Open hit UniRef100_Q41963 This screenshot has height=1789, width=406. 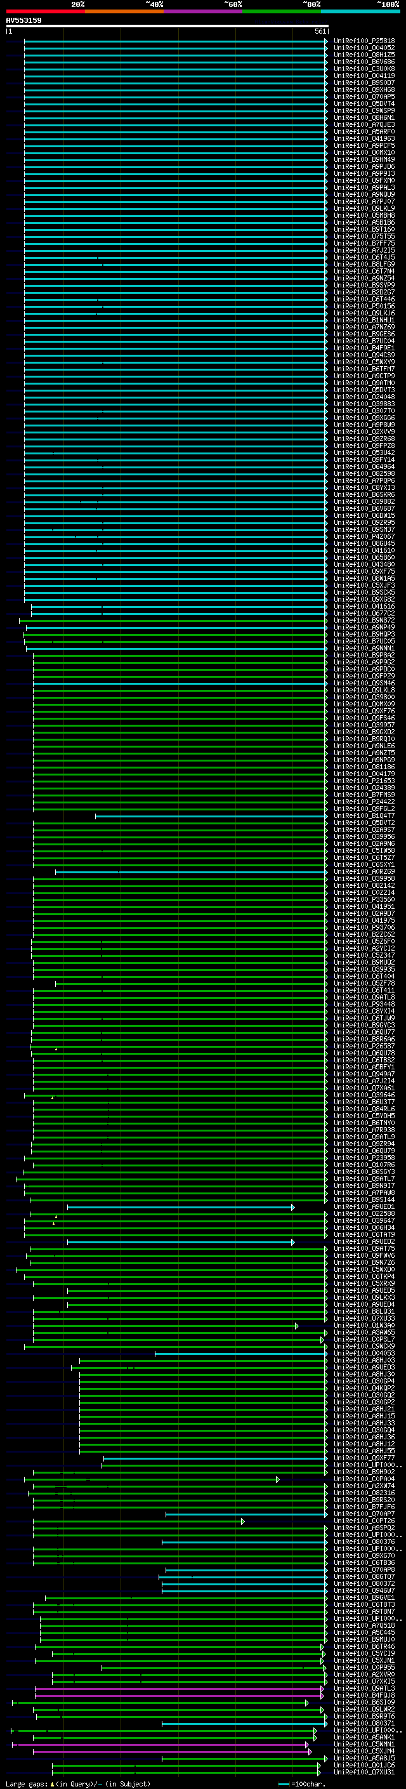pos(364,138)
